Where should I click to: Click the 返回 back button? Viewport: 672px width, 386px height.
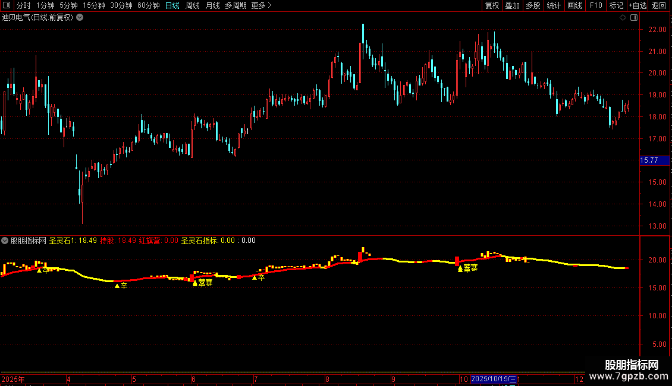(659, 5)
